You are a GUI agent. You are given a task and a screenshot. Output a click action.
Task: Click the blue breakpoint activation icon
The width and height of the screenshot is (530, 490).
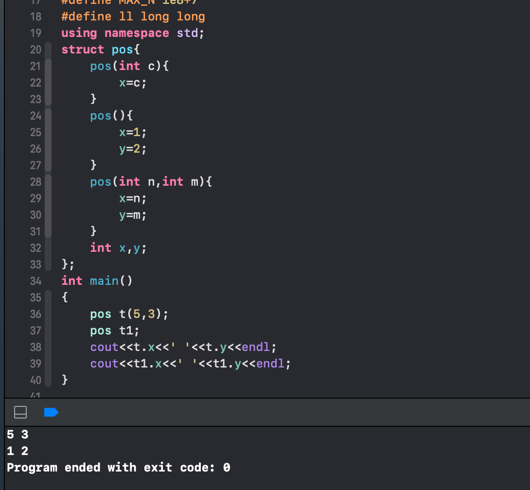52,412
